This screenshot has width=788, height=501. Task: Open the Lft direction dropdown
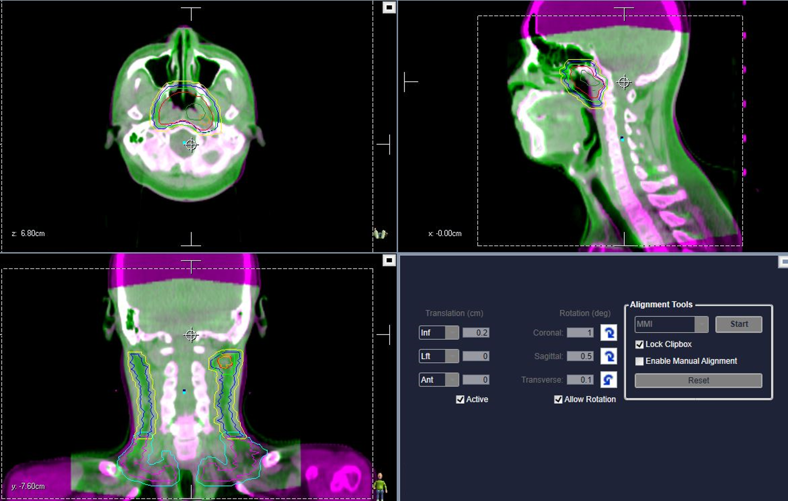(x=452, y=356)
